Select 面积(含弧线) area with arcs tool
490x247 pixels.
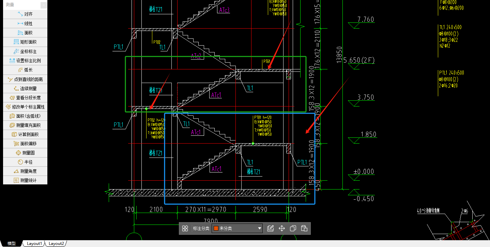pyautogui.click(x=25, y=116)
